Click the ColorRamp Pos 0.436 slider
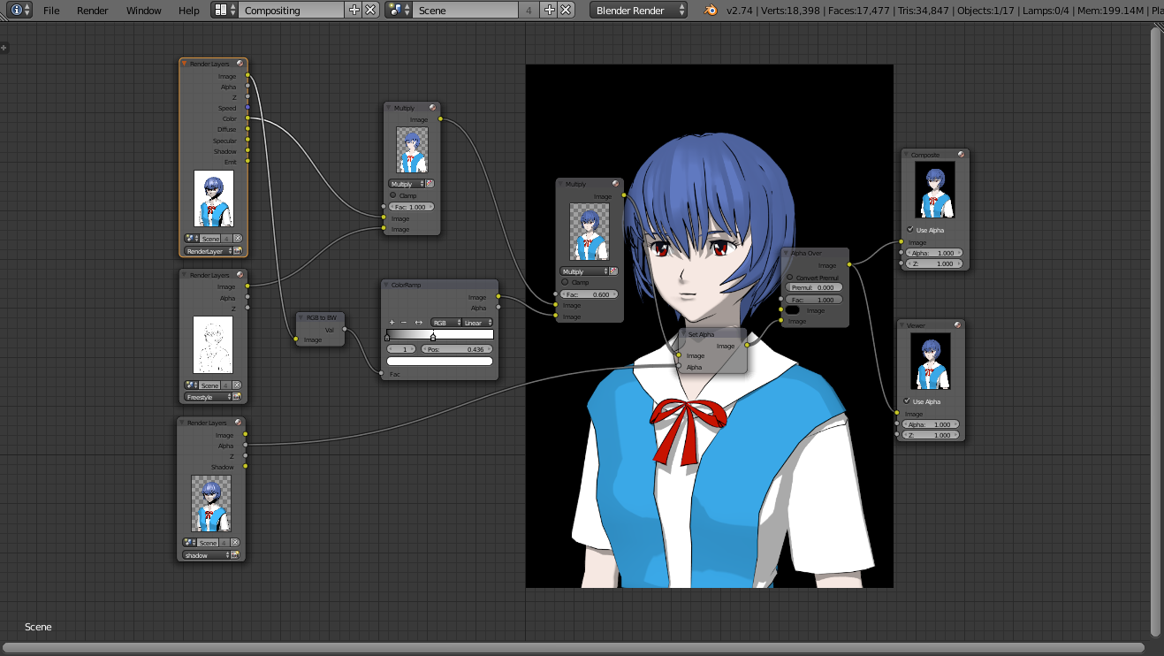The width and height of the screenshot is (1164, 656). pyautogui.click(x=456, y=349)
